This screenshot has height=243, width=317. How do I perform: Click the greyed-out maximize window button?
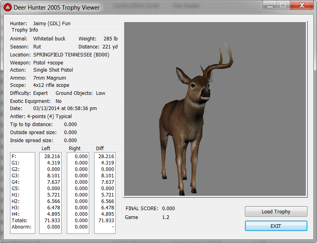[283, 6]
